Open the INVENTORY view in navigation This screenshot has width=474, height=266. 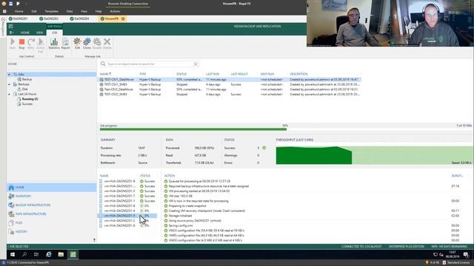point(51,197)
